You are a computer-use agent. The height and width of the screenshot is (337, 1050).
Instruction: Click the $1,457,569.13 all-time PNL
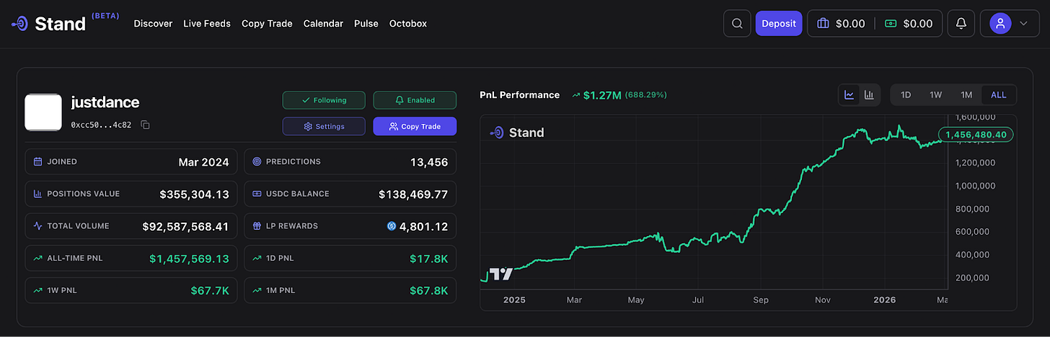[x=189, y=258]
